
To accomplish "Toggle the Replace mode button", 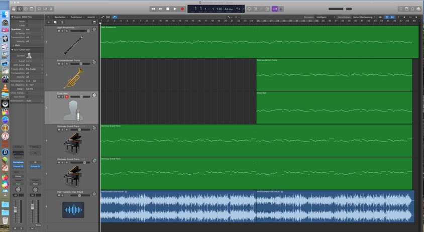I will pos(255,9).
